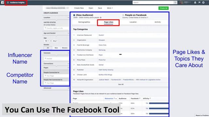Select the All gender option
The width and height of the screenshot is (209, 117).
[x=48, y=48]
